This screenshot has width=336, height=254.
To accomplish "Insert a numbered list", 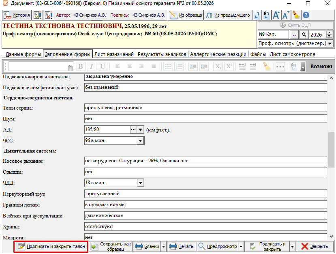I will [x=179, y=67].
